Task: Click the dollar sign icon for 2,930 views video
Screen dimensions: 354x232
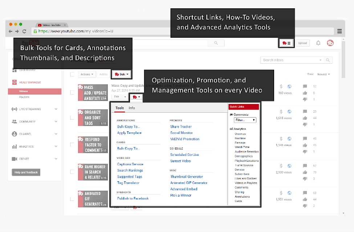Action: point(281,166)
